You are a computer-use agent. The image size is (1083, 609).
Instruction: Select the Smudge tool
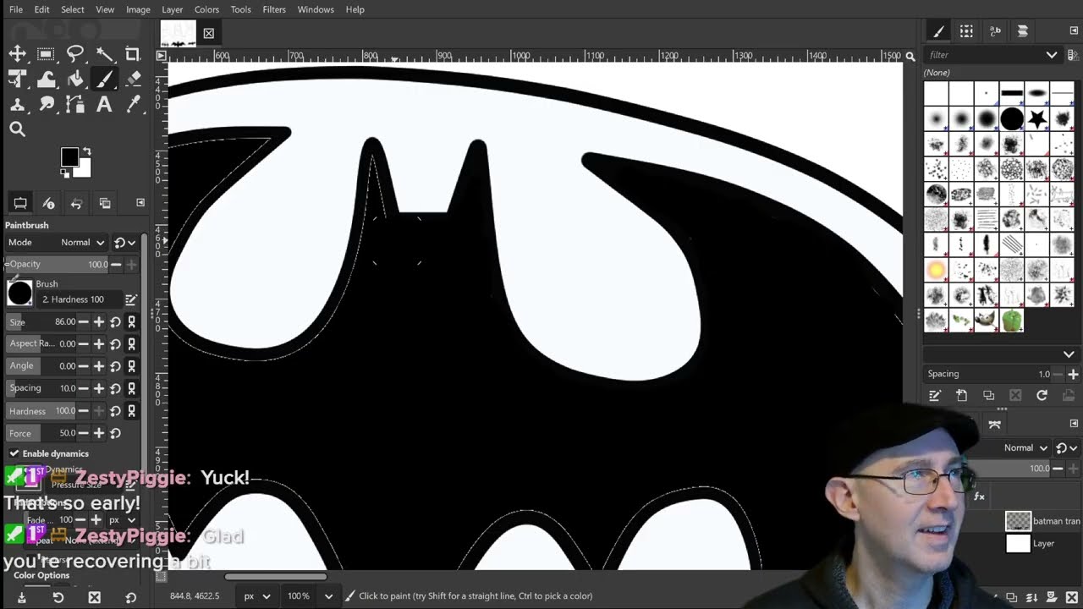point(46,105)
